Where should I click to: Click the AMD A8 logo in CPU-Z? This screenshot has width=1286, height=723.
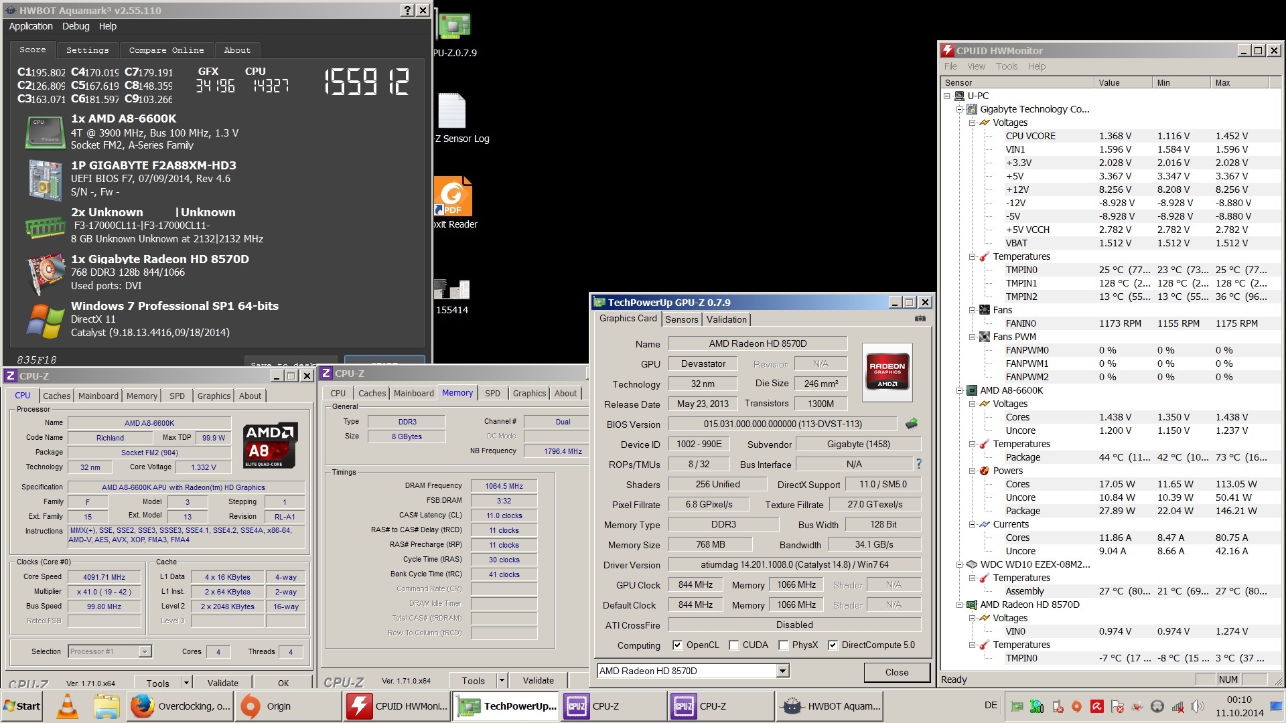point(269,446)
